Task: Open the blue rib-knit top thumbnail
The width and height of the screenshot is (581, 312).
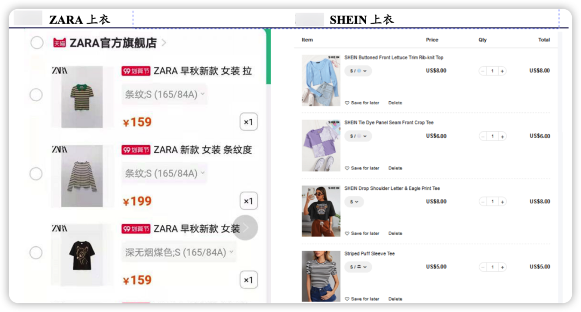Action: pos(321,80)
